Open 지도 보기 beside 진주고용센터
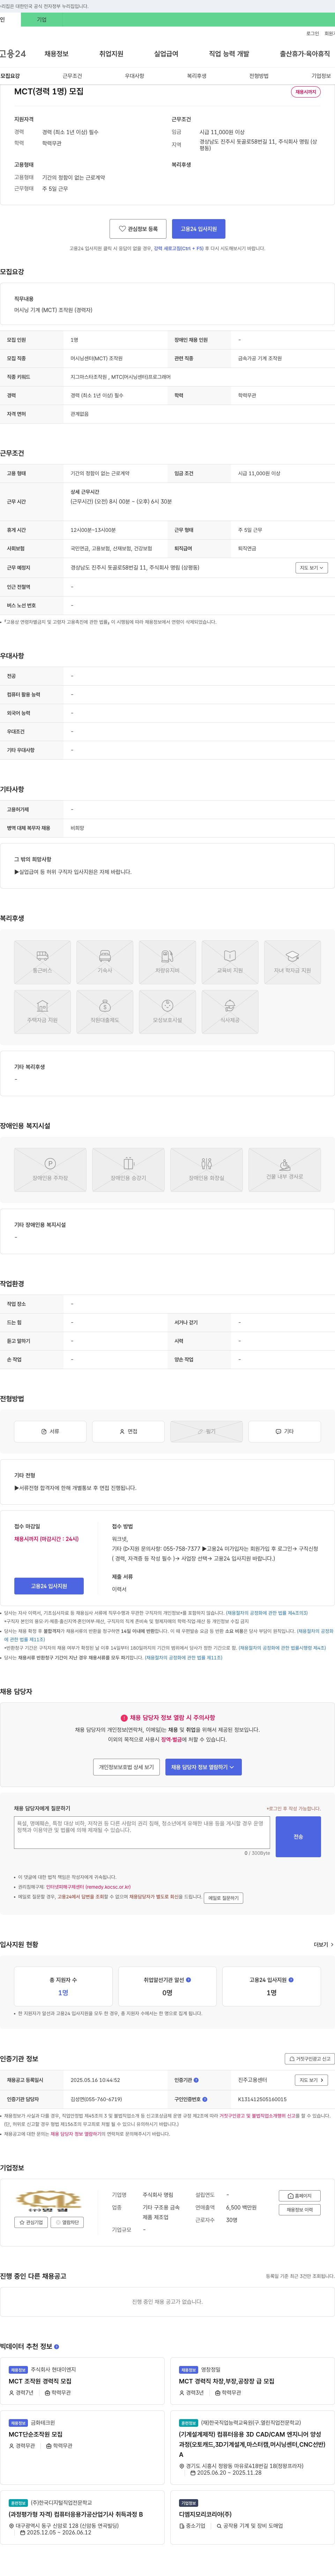The image size is (335, 2576). (x=311, y=2080)
